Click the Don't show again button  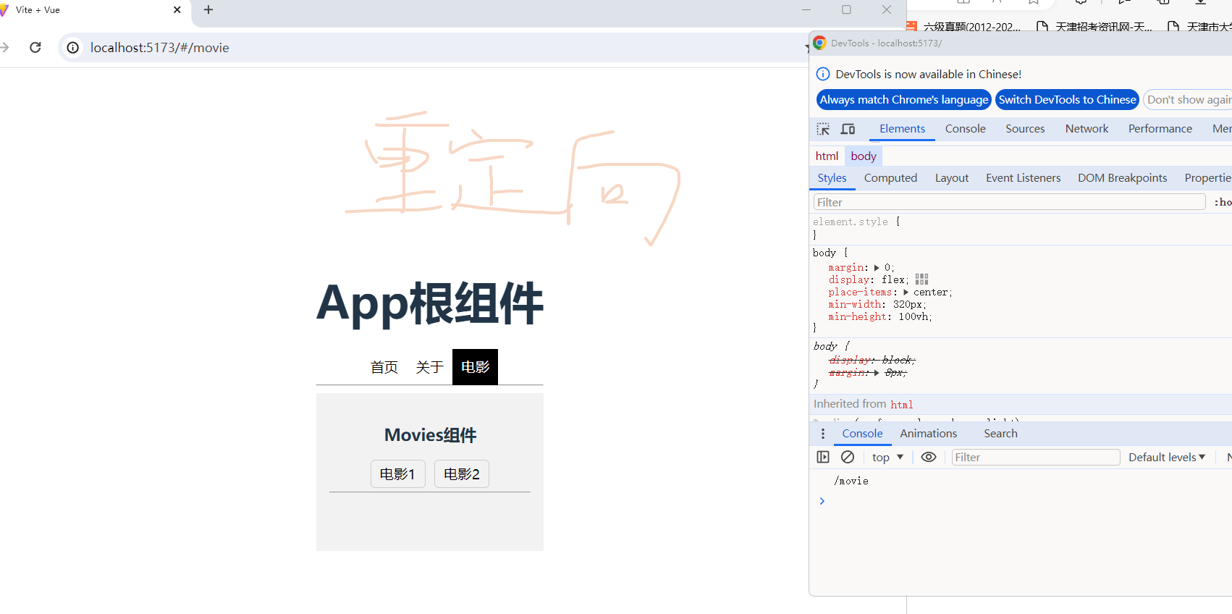click(x=1188, y=100)
